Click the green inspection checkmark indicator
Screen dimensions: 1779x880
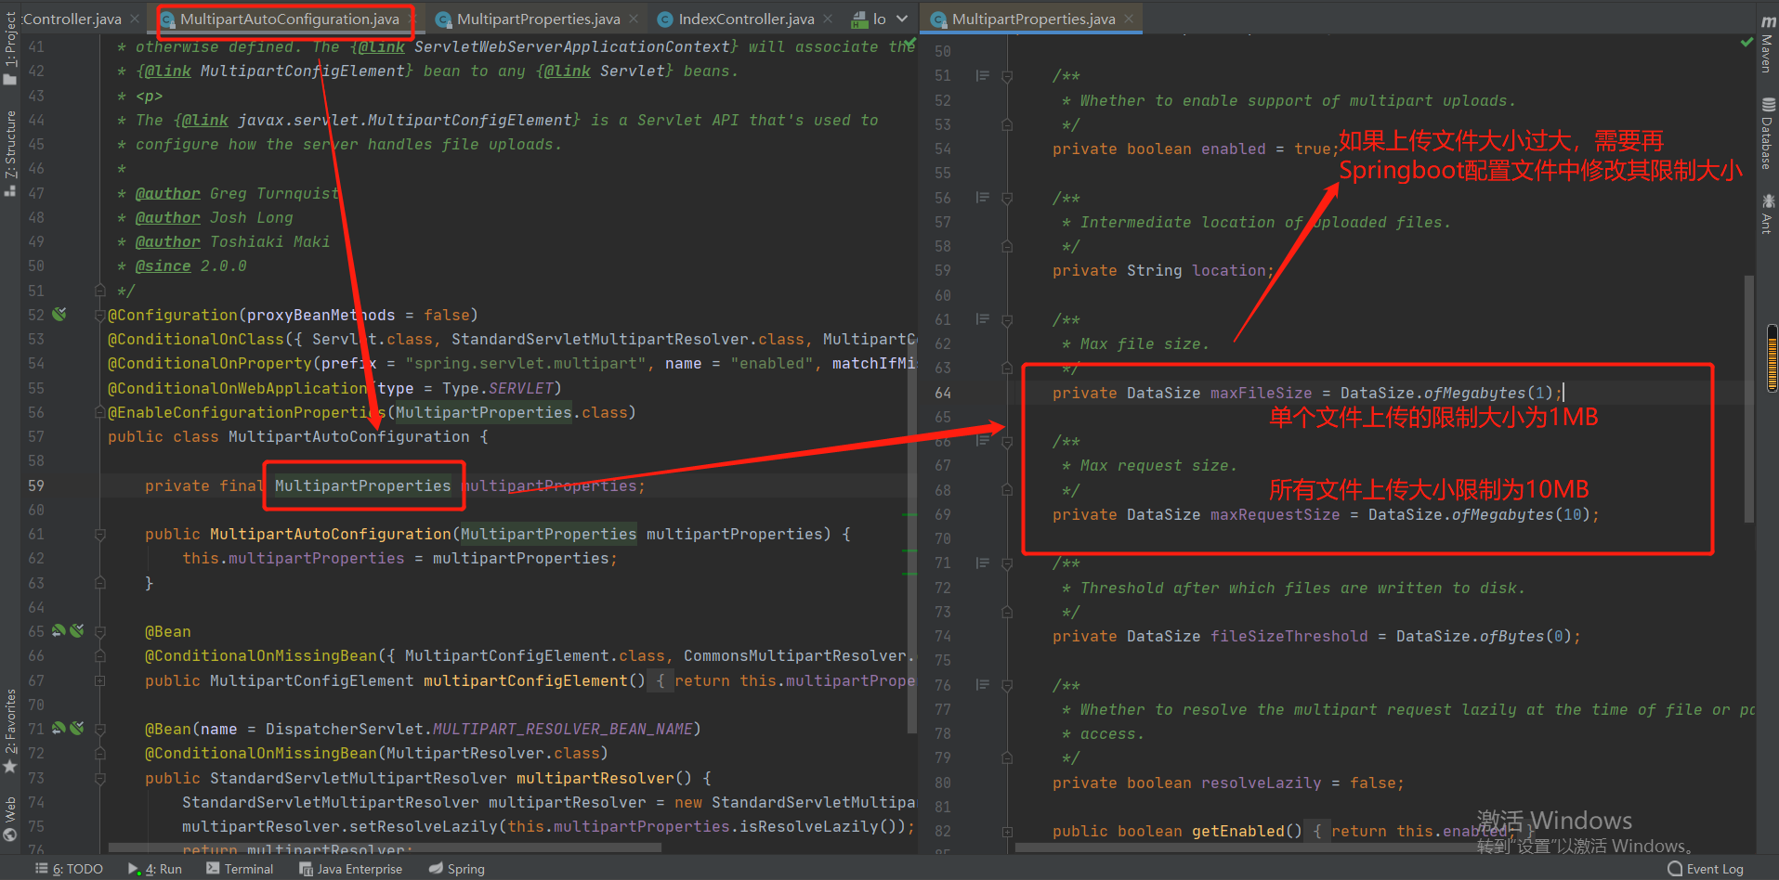click(1746, 43)
